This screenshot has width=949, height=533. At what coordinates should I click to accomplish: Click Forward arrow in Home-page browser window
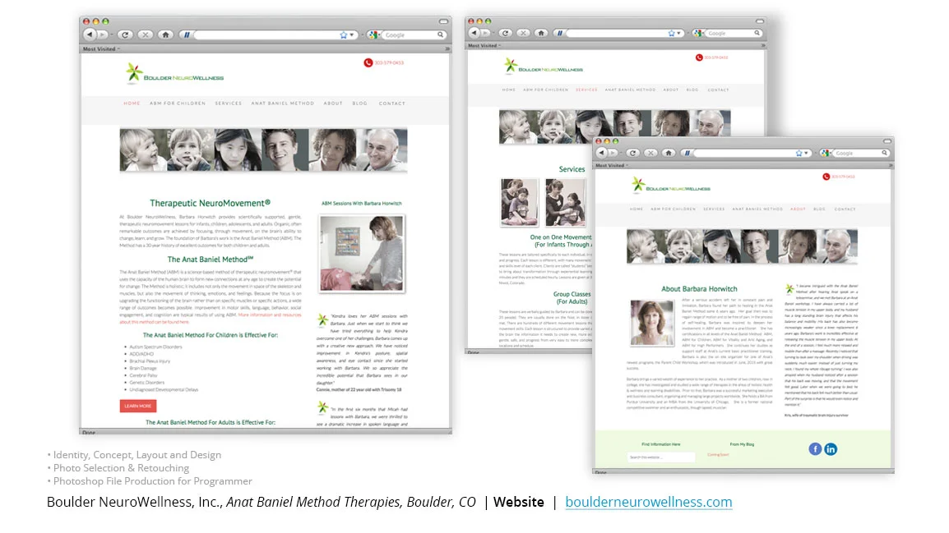click(x=102, y=35)
